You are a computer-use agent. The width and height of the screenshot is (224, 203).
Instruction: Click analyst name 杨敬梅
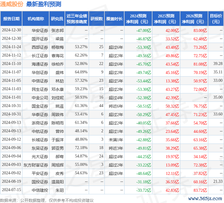[57, 47]
